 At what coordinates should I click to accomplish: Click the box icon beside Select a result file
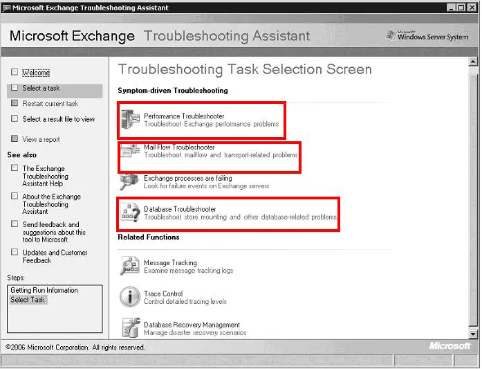coord(15,118)
